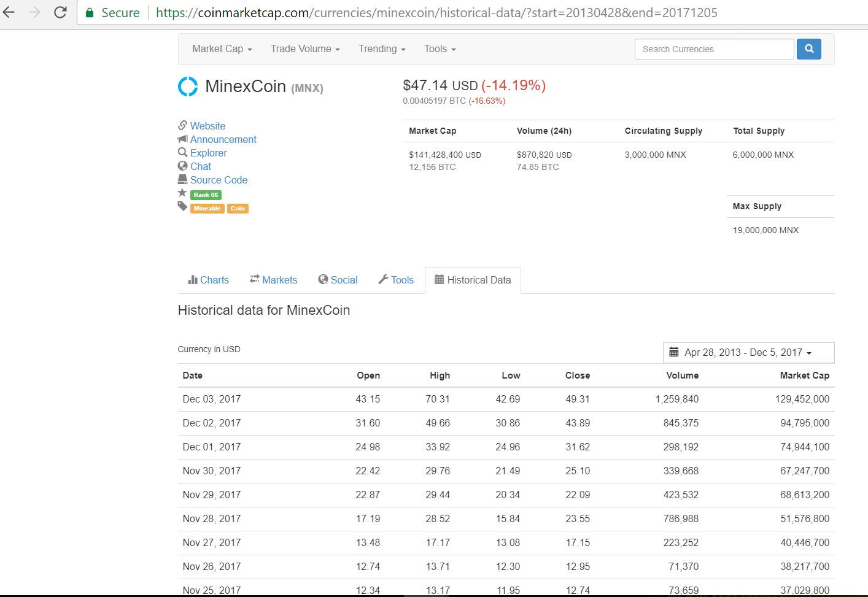
Task: Click the orange Mineable tag
Action: (x=207, y=209)
